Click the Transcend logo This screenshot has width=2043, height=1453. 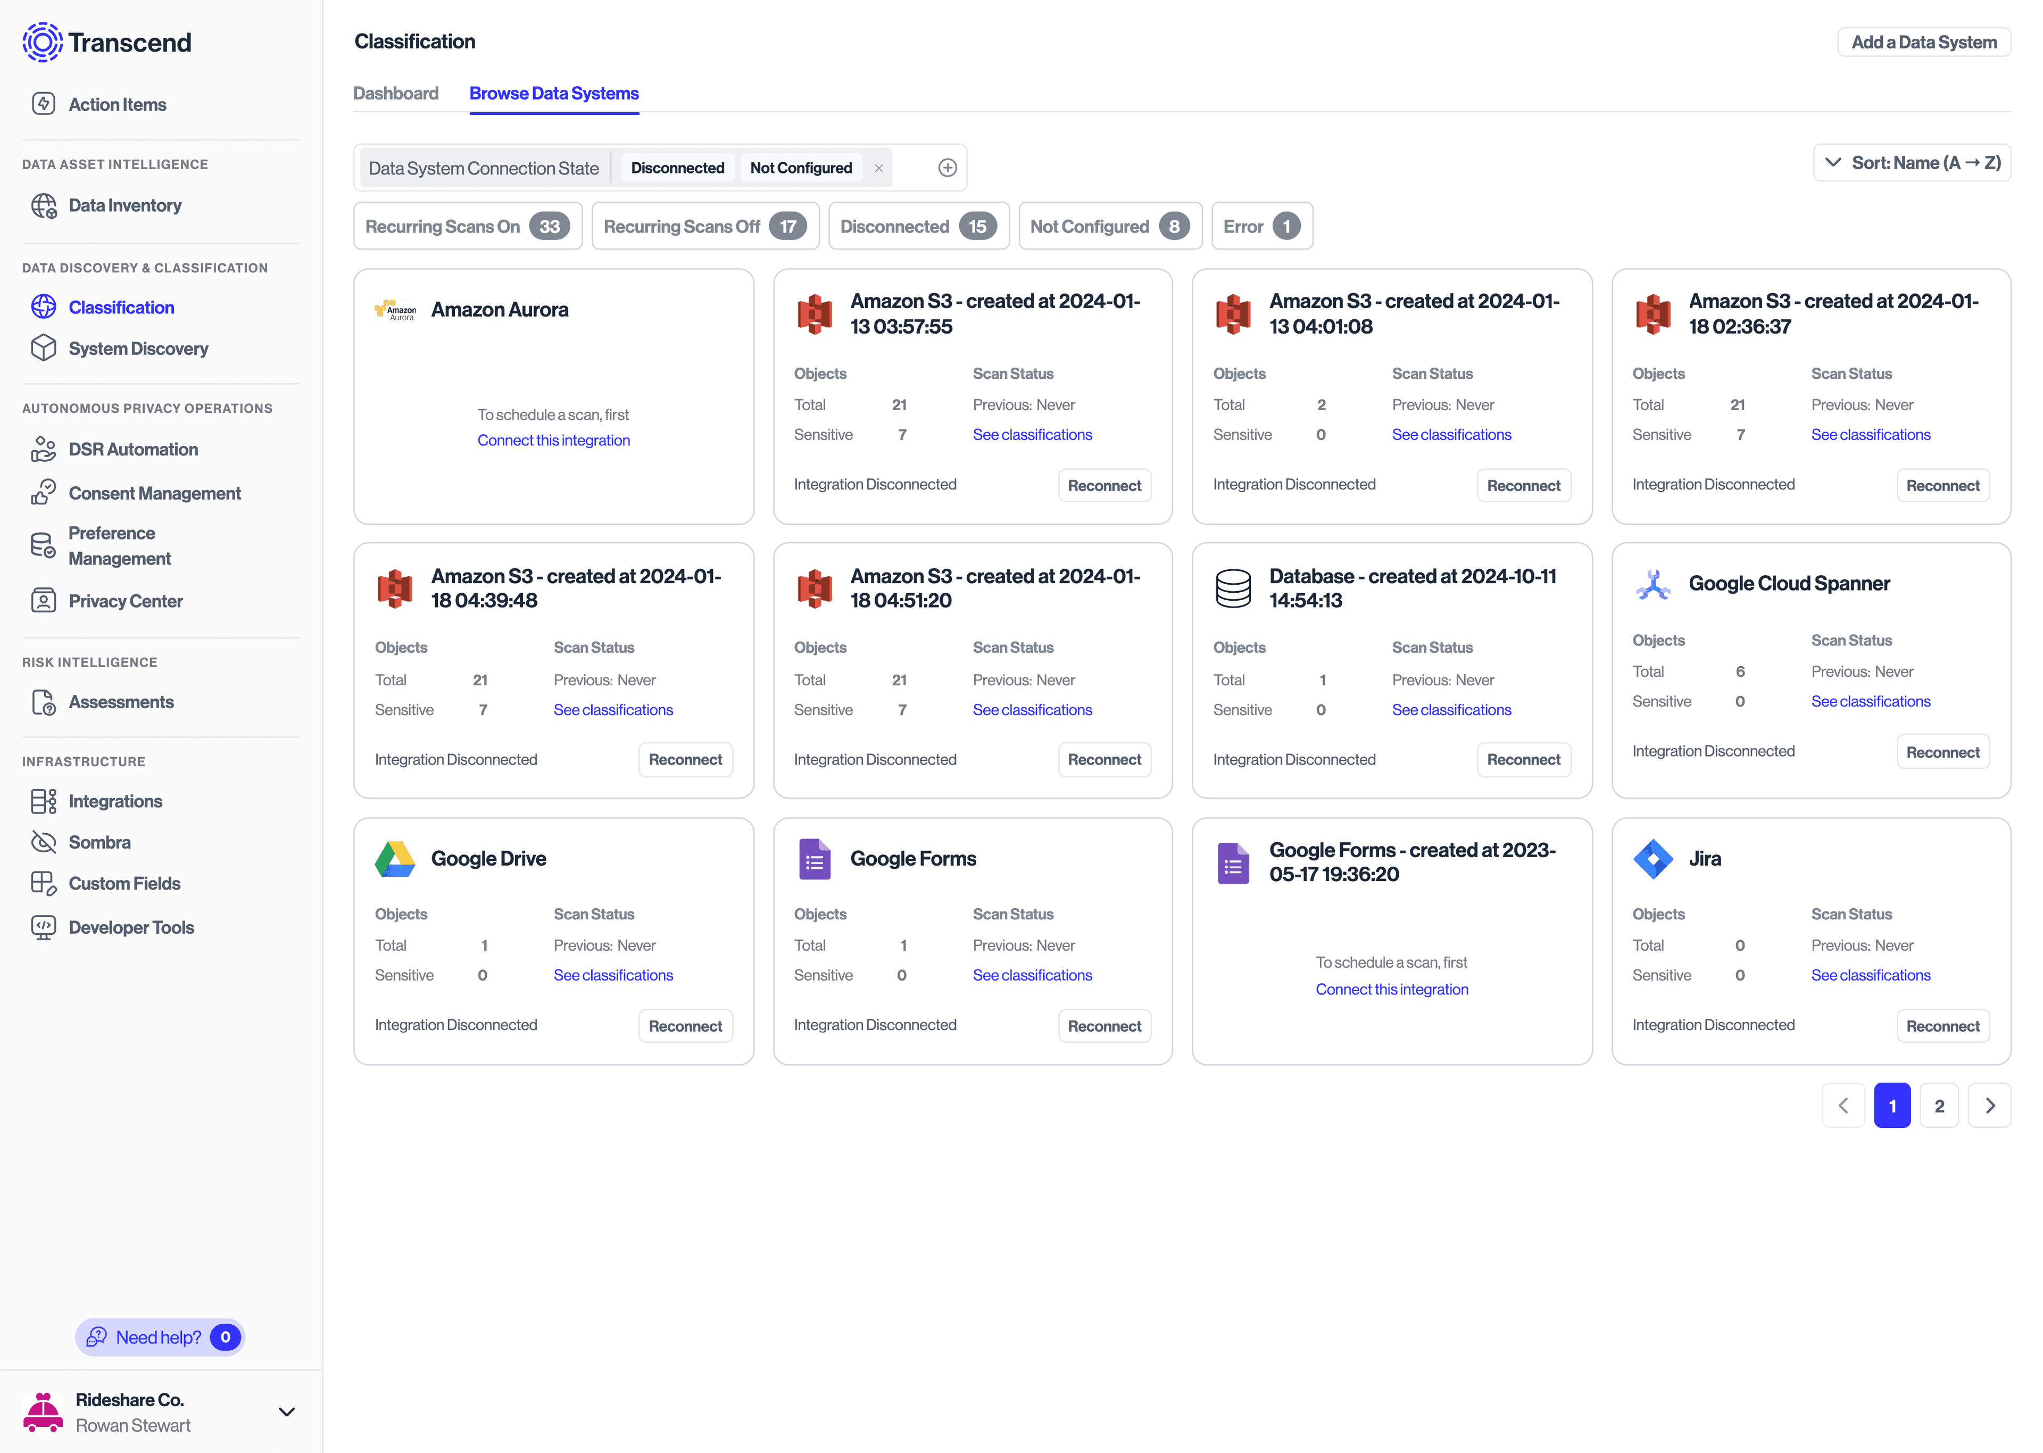pos(106,41)
